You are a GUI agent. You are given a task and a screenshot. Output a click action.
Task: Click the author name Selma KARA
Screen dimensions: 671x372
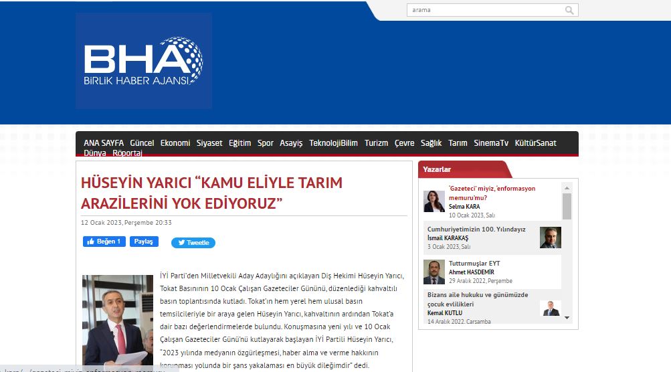(x=464, y=206)
